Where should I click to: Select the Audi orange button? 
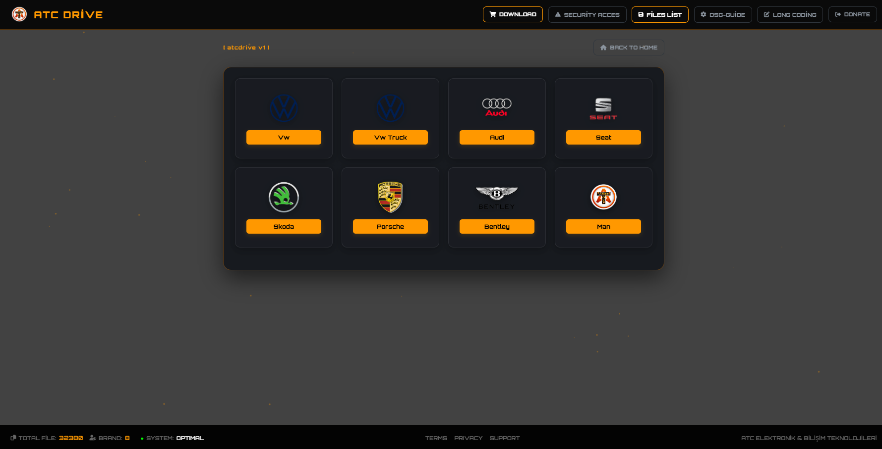497,137
